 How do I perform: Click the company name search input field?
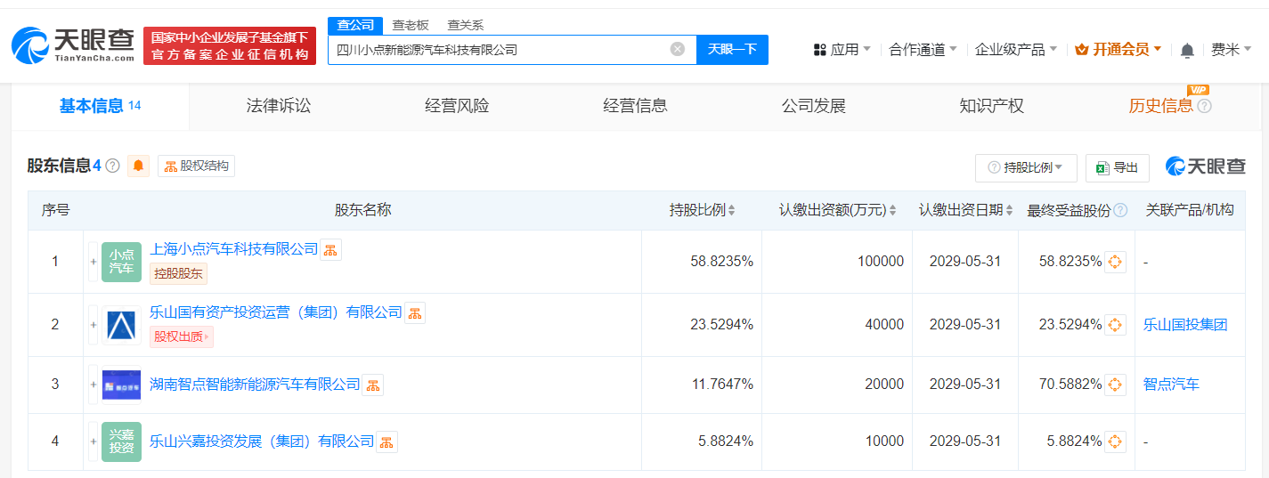point(499,50)
